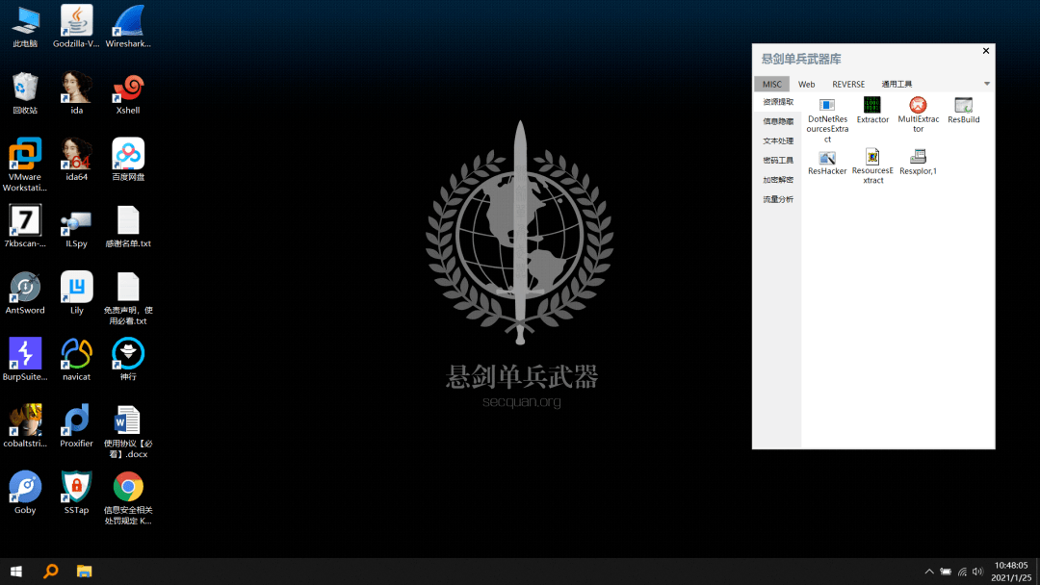This screenshot has width=1040, height=585.
Task: Open the 通用工具 tab
Action: pyautogui.click(x=897, y=84)
